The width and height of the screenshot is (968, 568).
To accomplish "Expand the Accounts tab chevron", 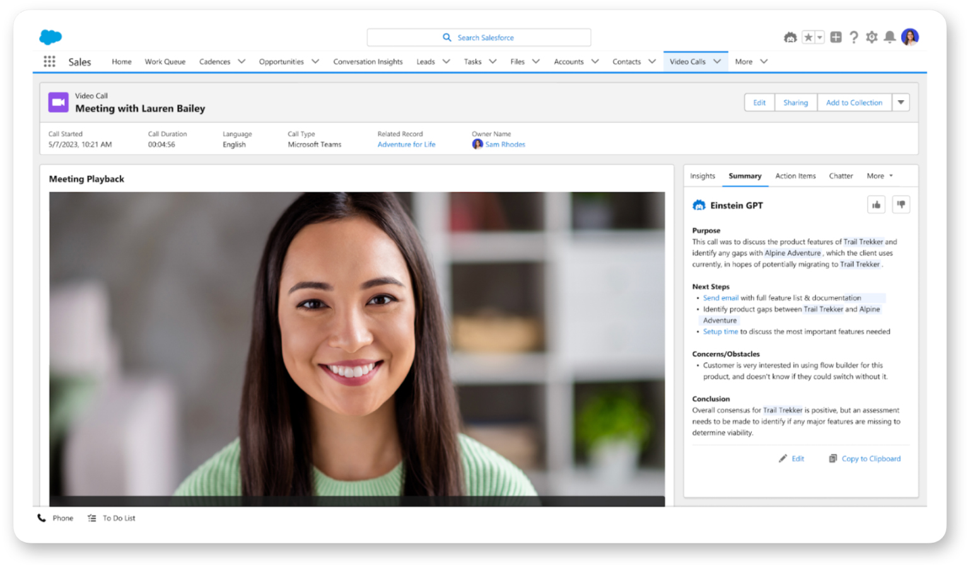I will 595,62.
